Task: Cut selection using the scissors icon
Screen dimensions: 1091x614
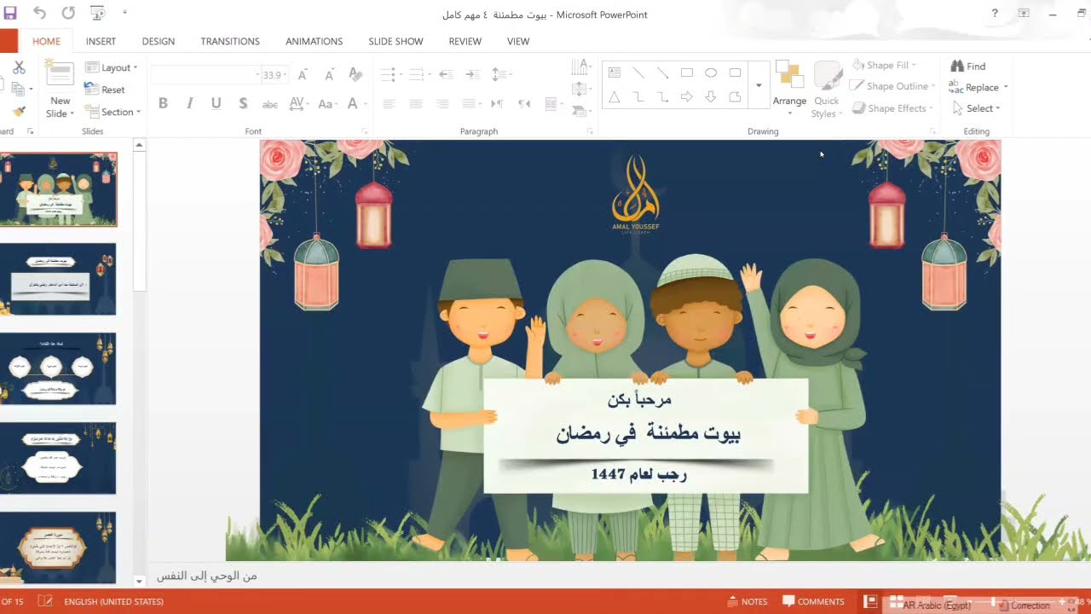Action: point(19,67)
